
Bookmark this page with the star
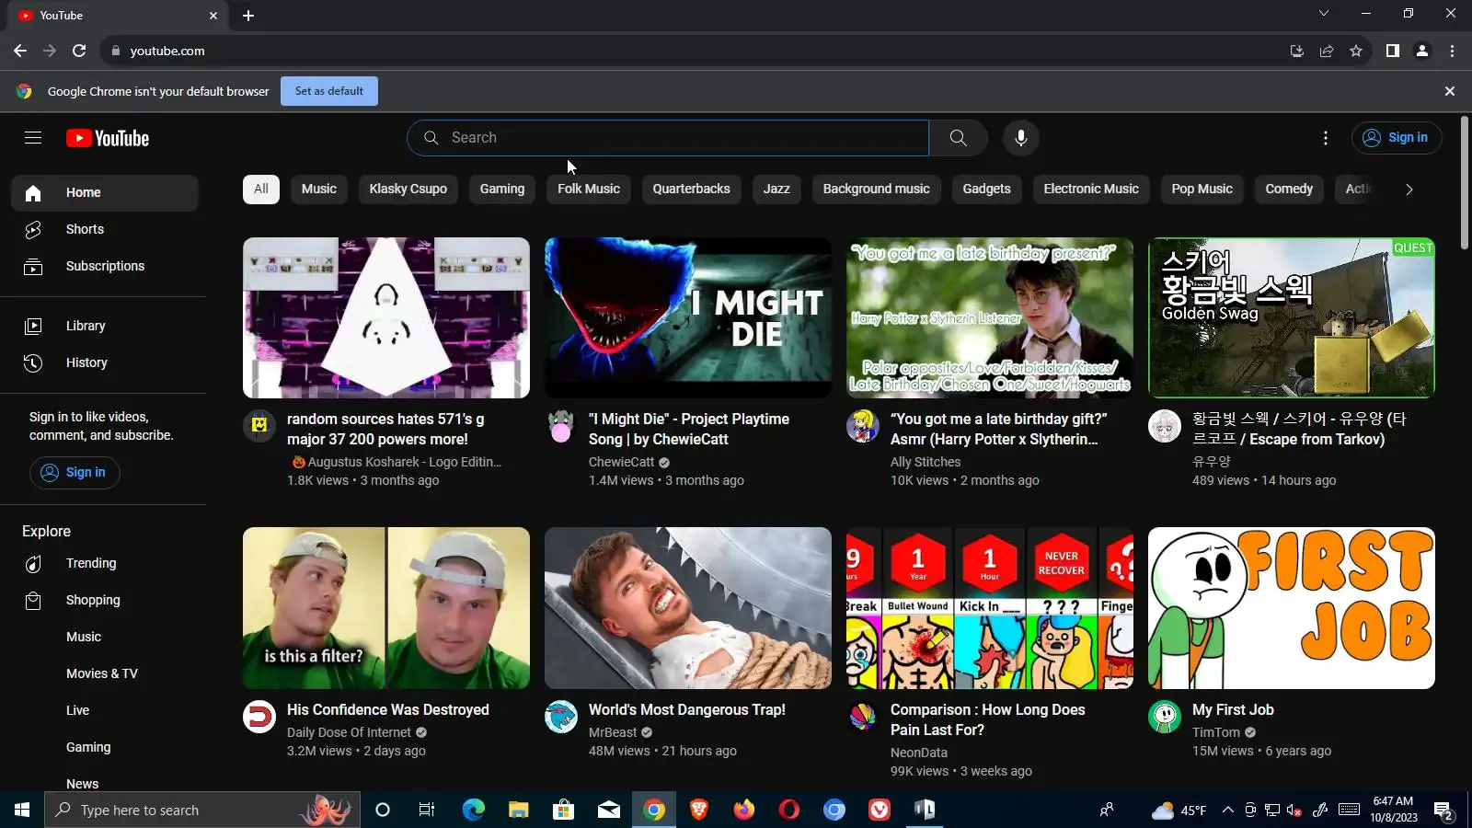(x=1356, y=52)
